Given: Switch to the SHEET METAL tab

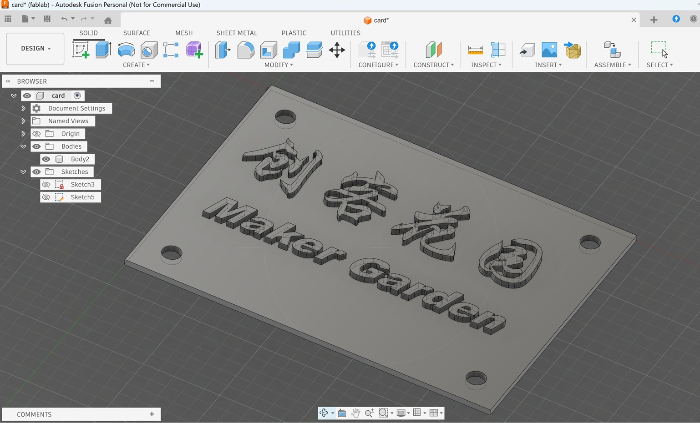Looking at the screenshot, I should coord(237,33).
